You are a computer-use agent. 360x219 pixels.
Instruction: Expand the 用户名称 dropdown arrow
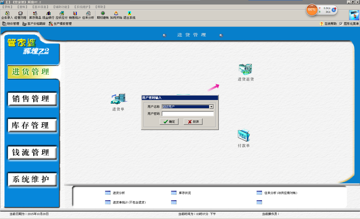211,107
